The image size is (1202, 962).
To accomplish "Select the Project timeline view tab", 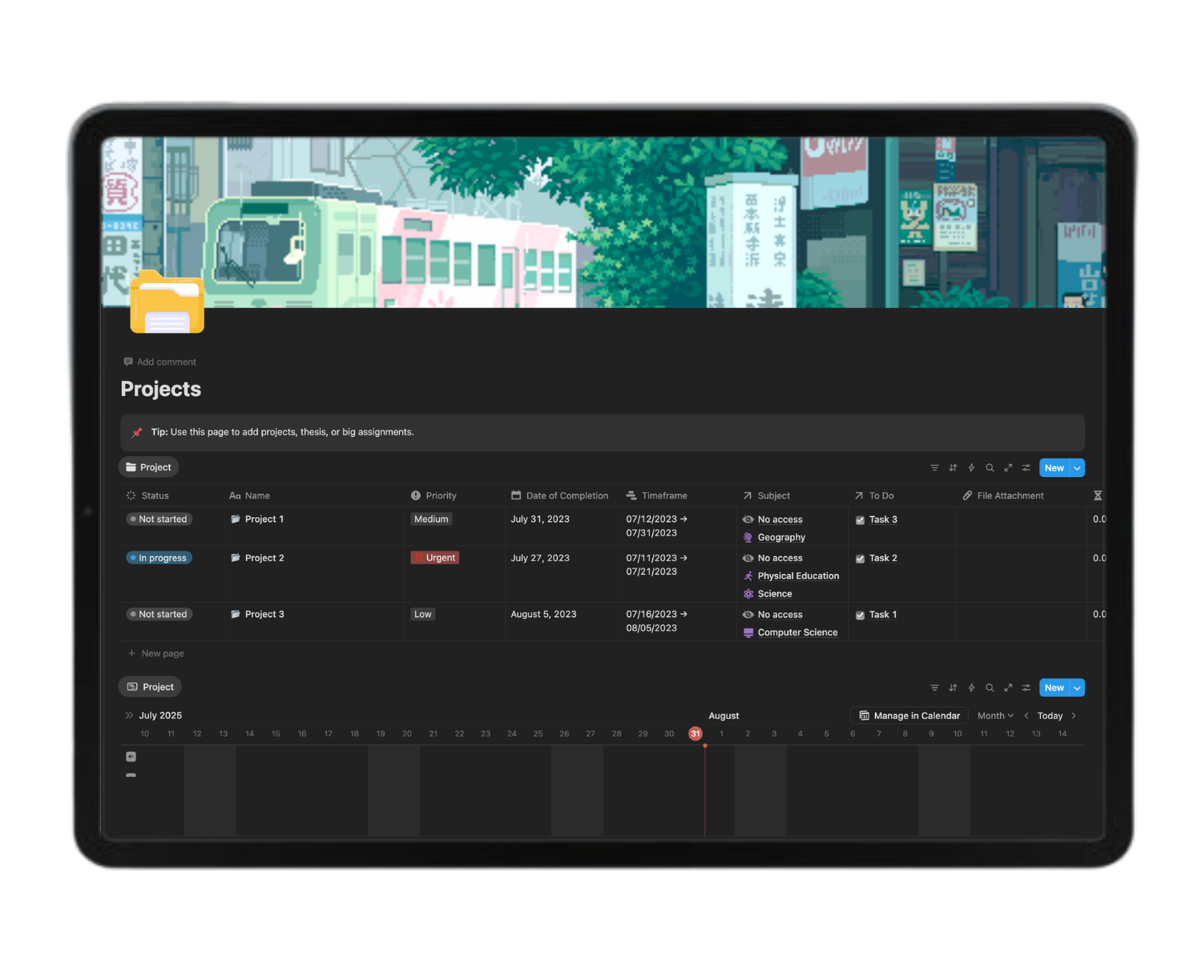I will coord(150,687).
